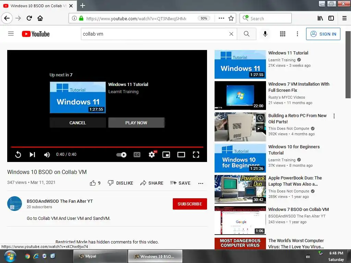The width and height of the screenshot is (351, 263).
Task: Click the browser URL address bar
Action: [x=136, y=18]
